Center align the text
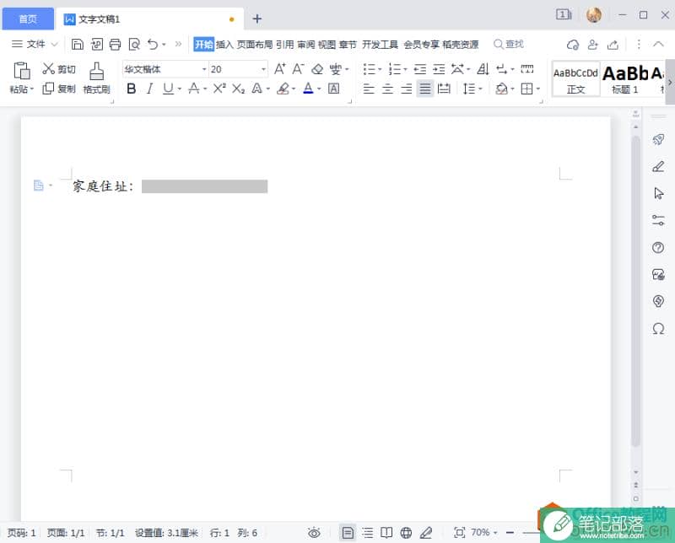Image resolution: width=675 pixels, height=543 pixels. pyautogui.click(x=387, y=89)
